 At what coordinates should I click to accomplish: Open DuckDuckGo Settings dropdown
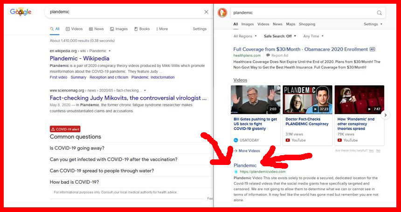point(373,24)
